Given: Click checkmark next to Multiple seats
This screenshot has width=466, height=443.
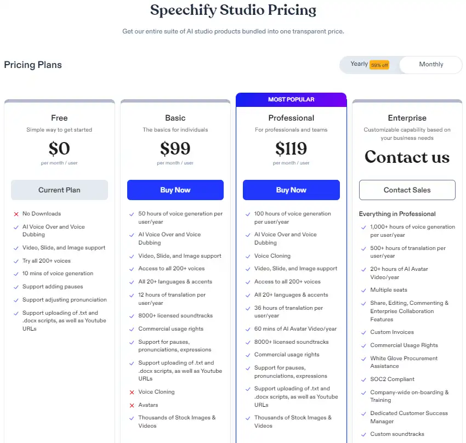Looking at the screenshot, I should click(x=363, y=290).
